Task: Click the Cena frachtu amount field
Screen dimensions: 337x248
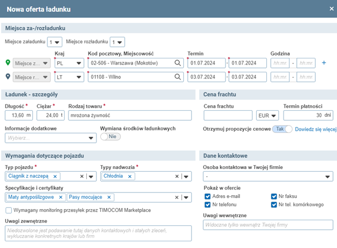Action: click(228, 116)
